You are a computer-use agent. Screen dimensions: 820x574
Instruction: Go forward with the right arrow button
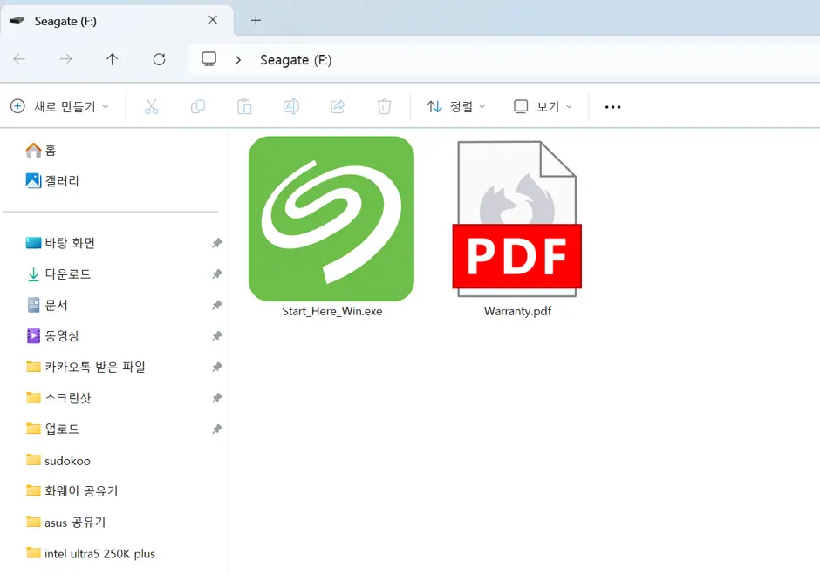click(66, 59)
